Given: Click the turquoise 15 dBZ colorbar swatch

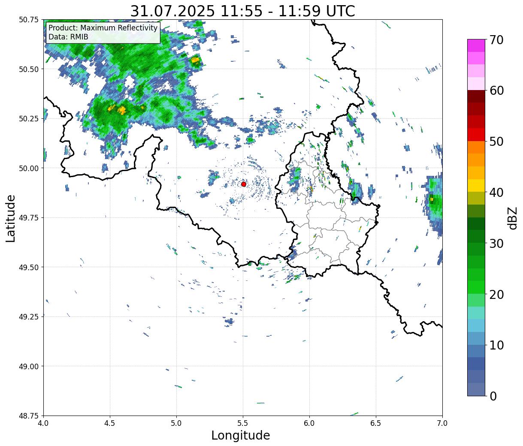Looking at the screenshot, I should coord(476,313).
